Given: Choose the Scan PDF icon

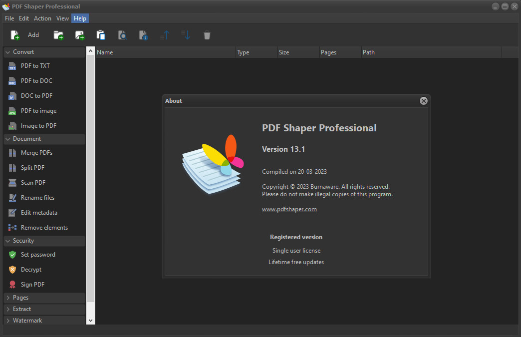Looking at the screenshot, I should pyautogui.click(x=12, y=182).
